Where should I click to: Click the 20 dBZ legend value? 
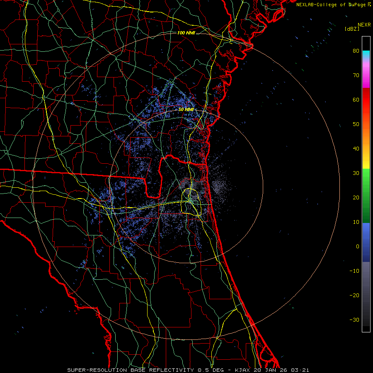click(356, 198)
